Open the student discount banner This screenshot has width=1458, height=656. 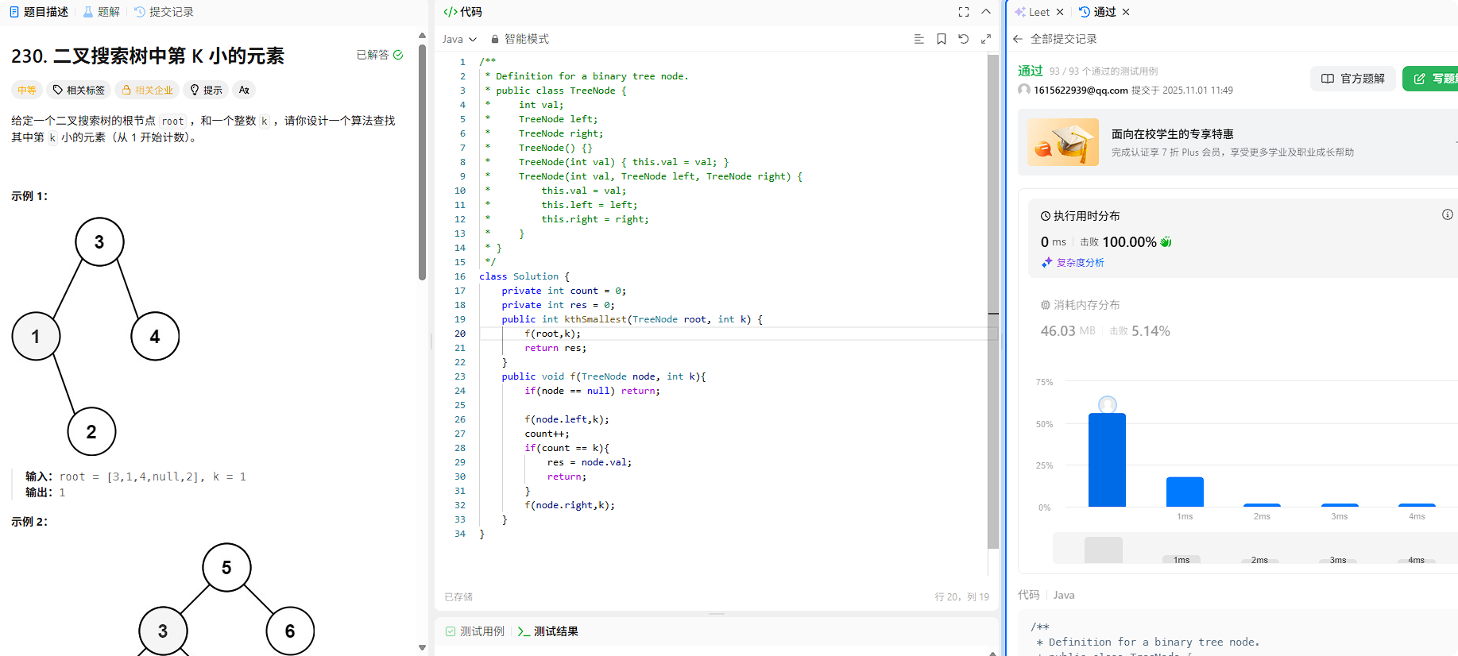pyautogui.click(x=1238, y=142)
